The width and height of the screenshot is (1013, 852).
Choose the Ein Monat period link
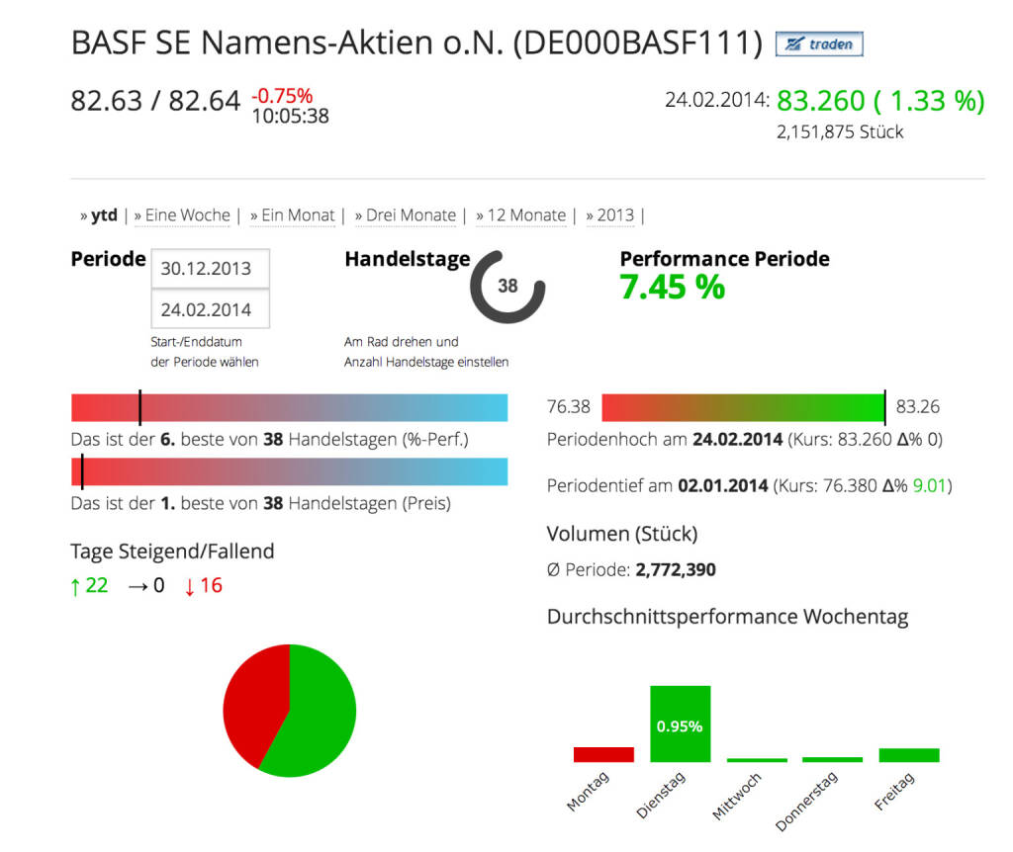(297, 215)
